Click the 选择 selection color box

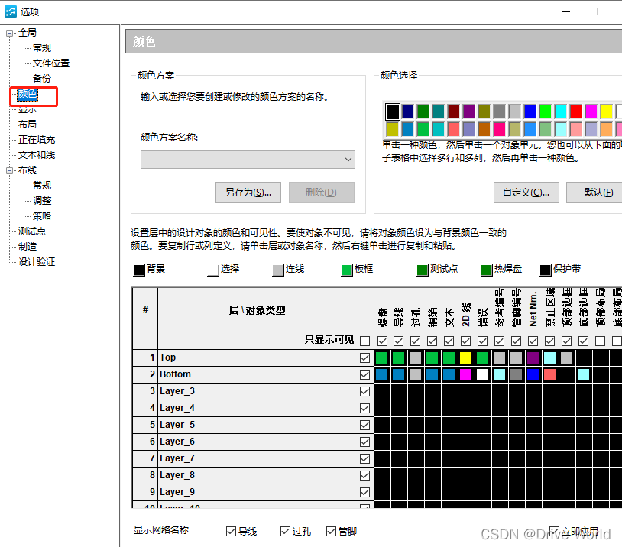213,270
